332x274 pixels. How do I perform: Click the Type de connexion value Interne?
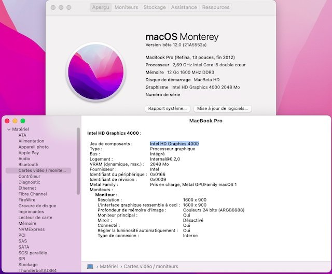[x=190, y=236]
